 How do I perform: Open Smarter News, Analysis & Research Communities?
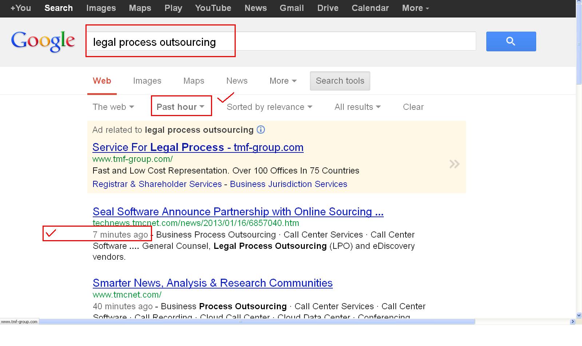[213, 283]
